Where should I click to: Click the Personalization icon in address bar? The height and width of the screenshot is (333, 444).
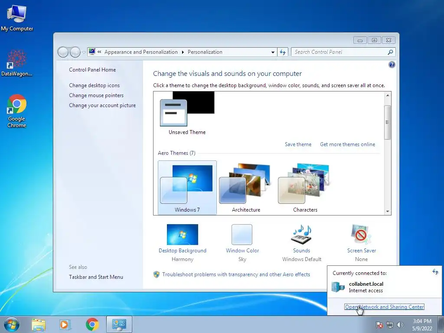click(92, 52)
